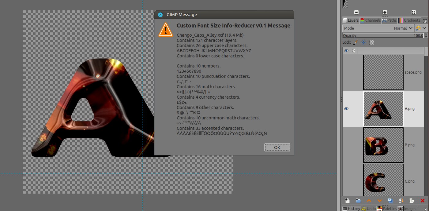The image size is (429, 211).
Task: Switch to the Channels tab
Action: 371,20
